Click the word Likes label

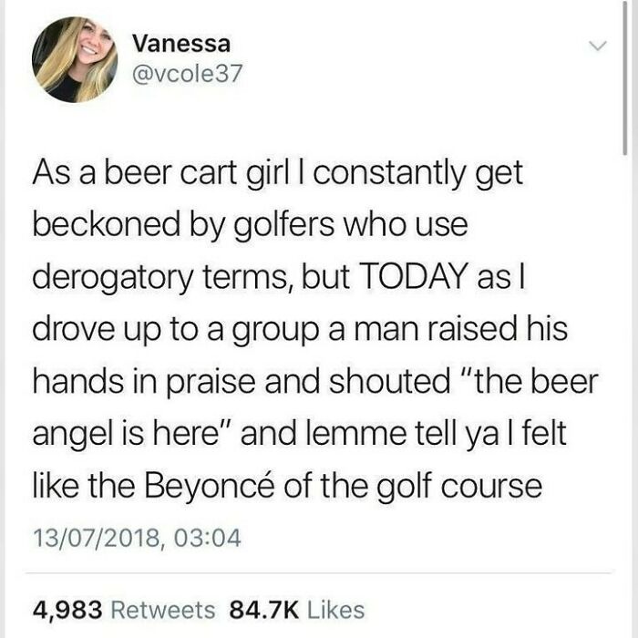click(336, 611)
